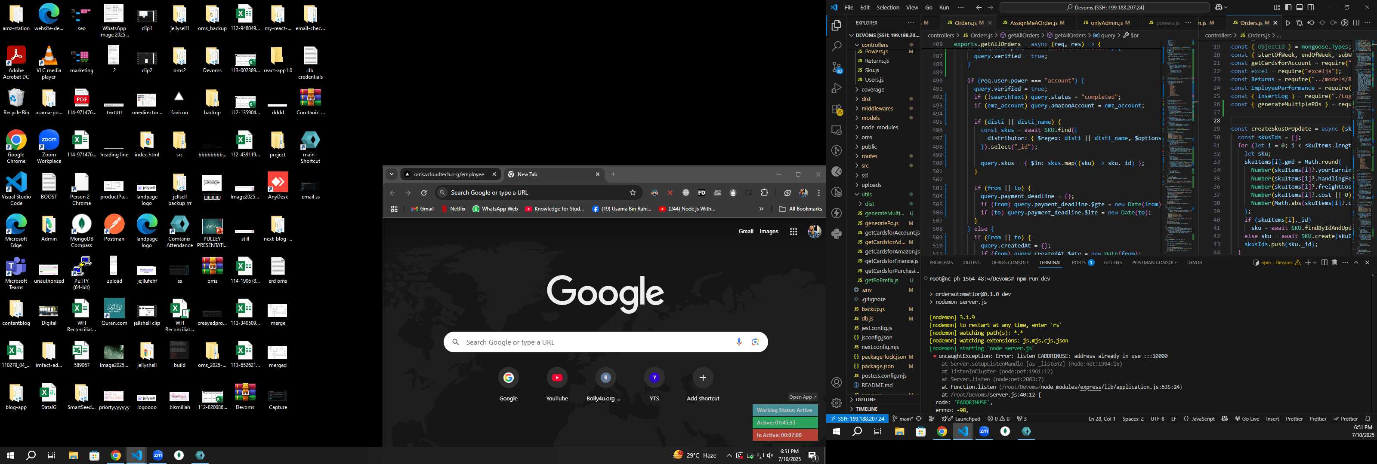The width and height of the screenshot is (1377, 464).
Task: Bookmark this tab with the star icon
Action: (x=633, y=193)
